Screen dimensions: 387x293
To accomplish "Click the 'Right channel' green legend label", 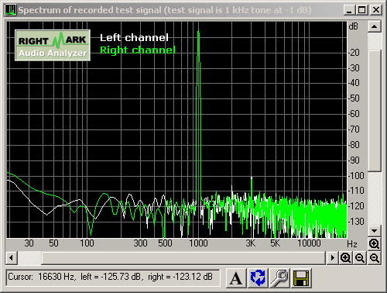I will pyautogui.click(x=138, y=50).
